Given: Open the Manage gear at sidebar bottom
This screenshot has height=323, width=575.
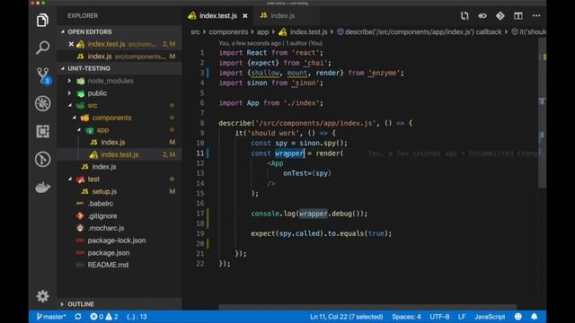Looking at the screenshot, I should tap(42, 296).
